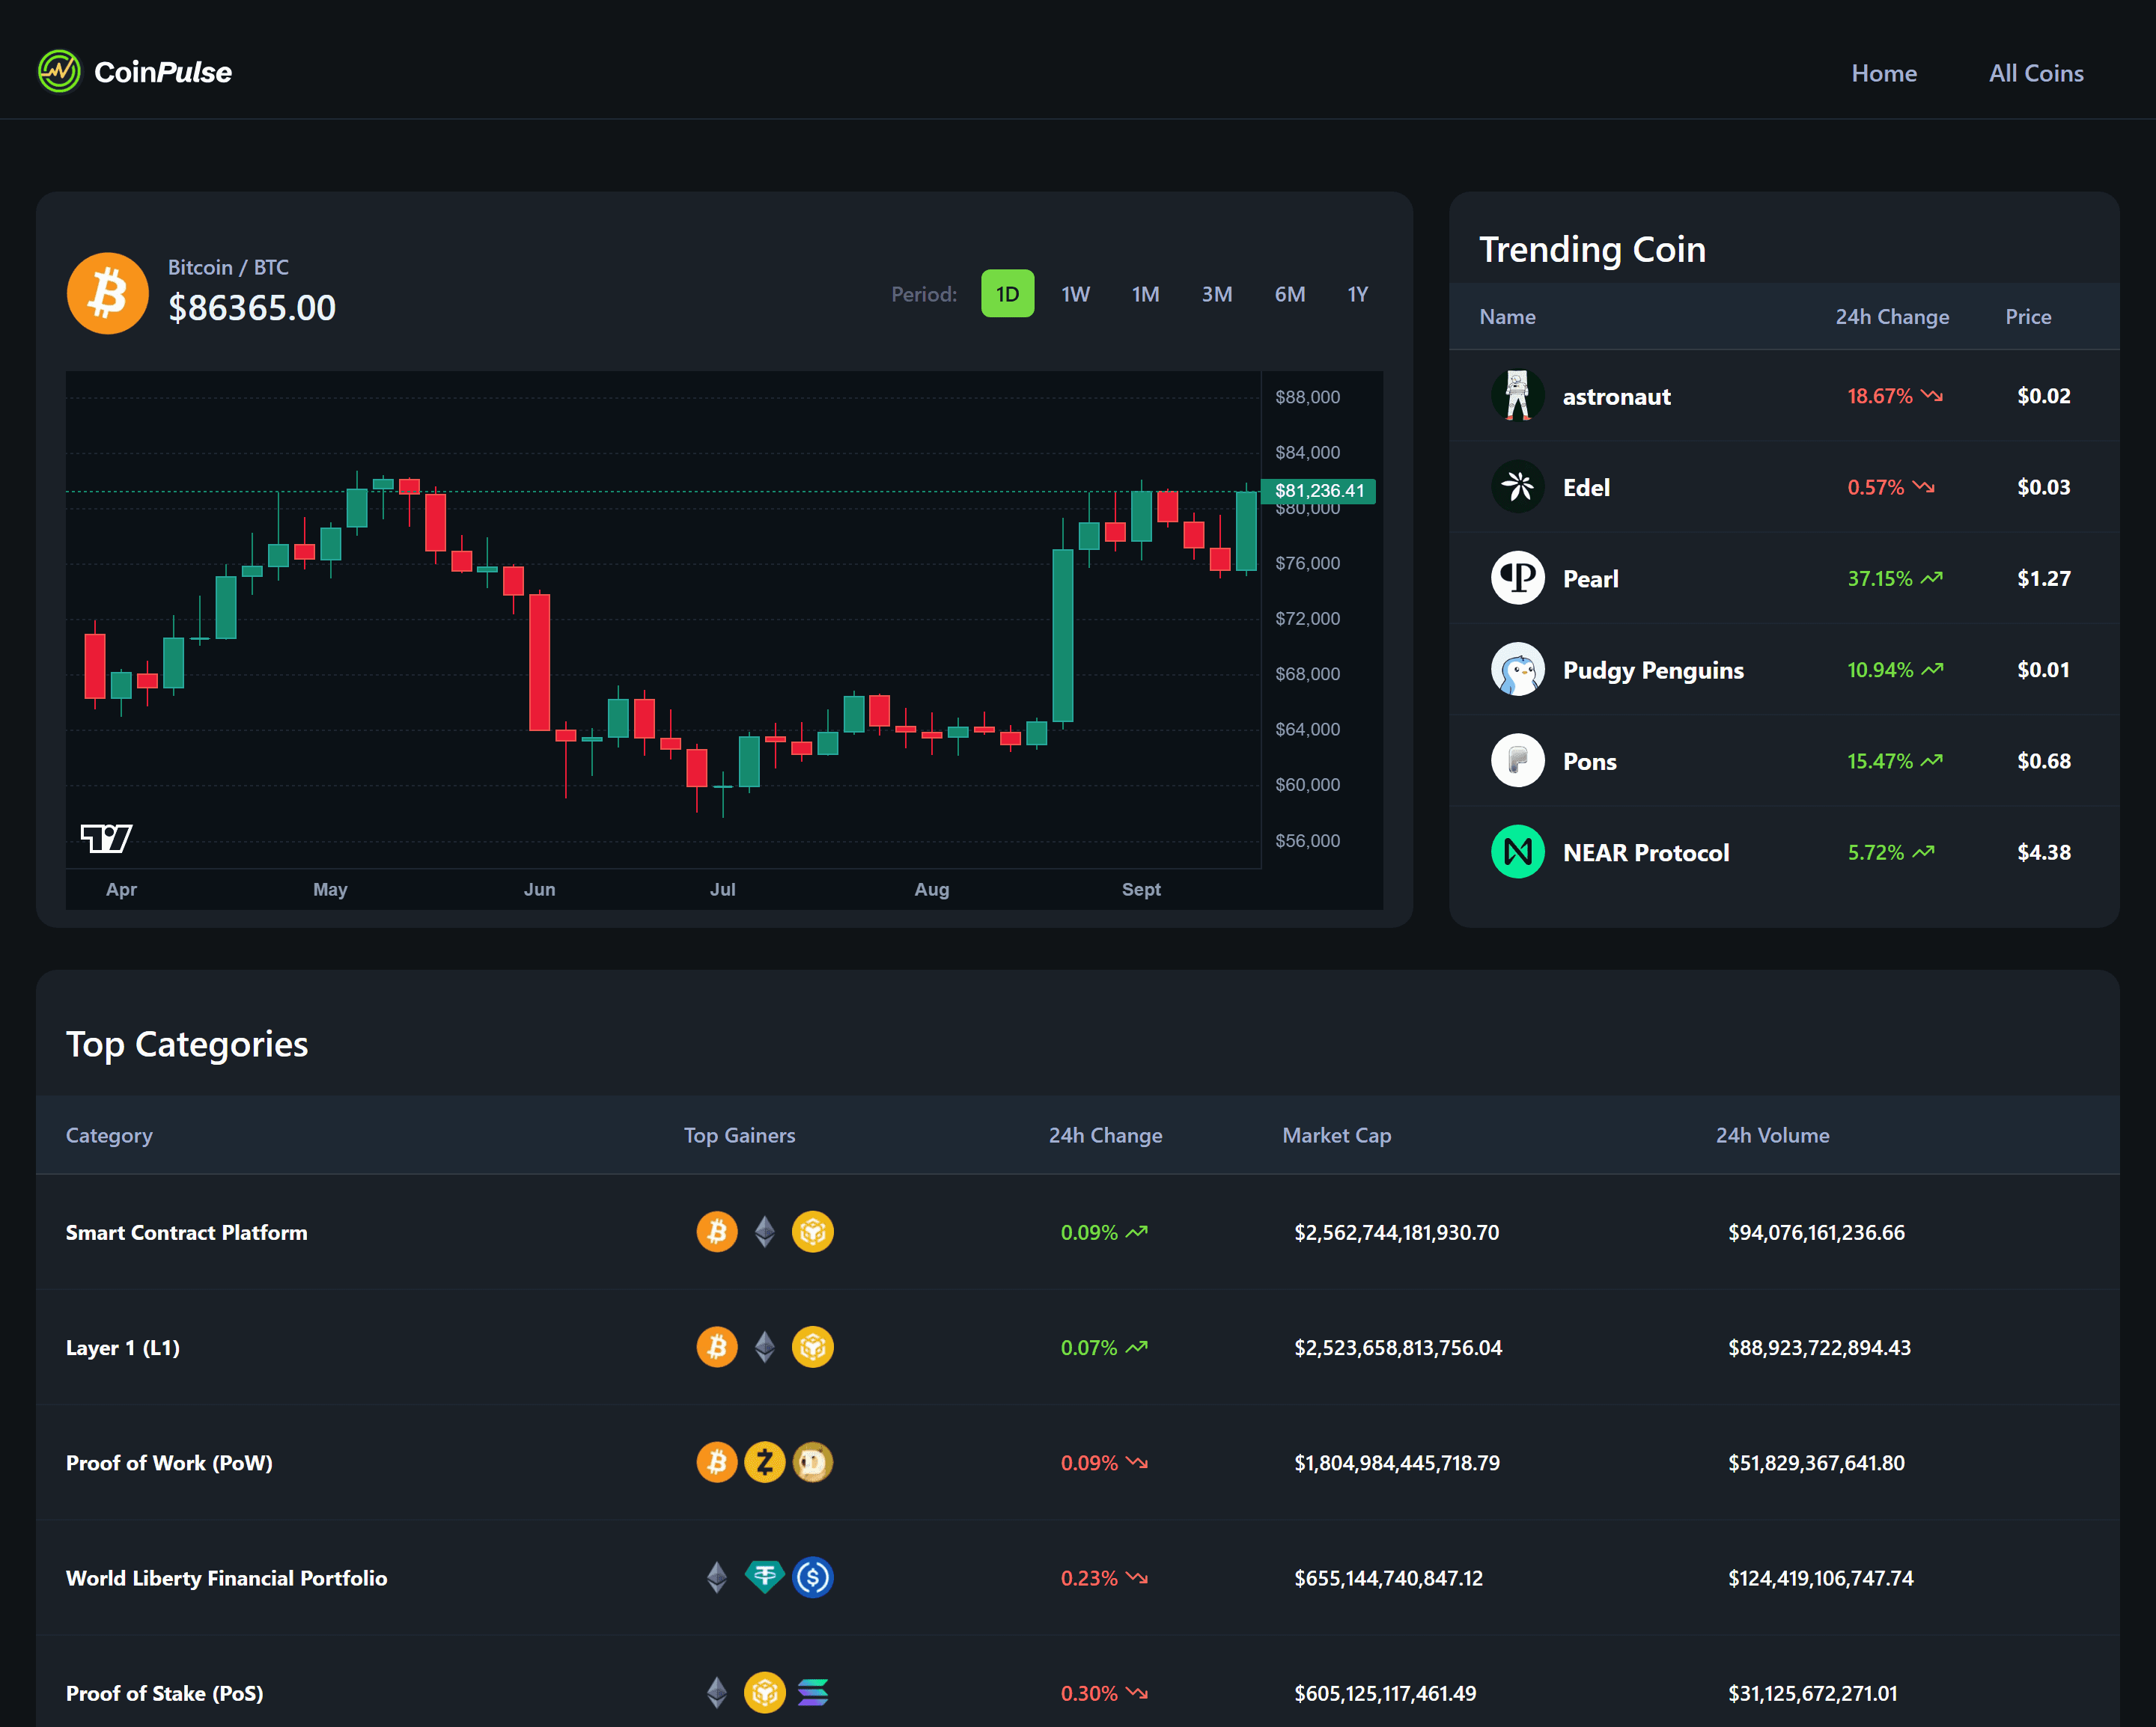The image size is (2156, 1727).
Task: Click the CoinPulse brand name
Action: (x=163, y=72)
